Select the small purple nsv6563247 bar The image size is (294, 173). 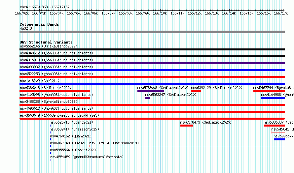(148, 98)
